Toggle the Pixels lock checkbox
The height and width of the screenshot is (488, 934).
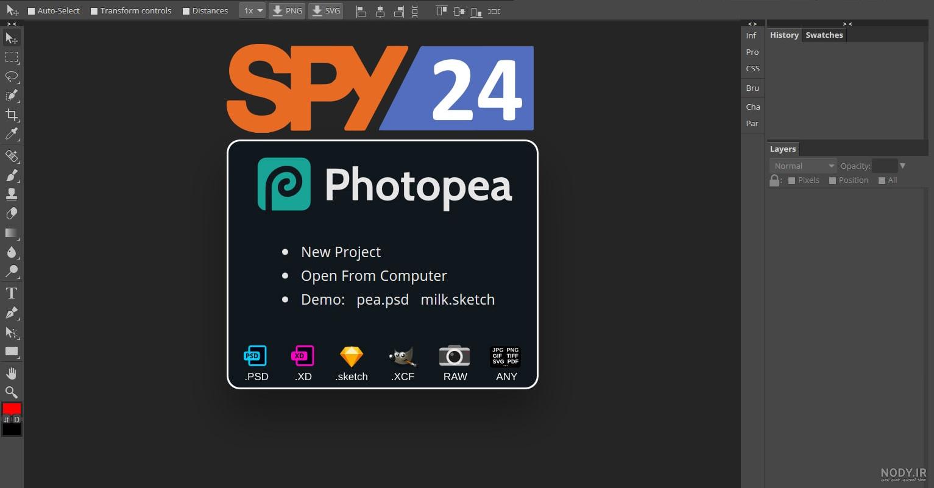point(792,180)
